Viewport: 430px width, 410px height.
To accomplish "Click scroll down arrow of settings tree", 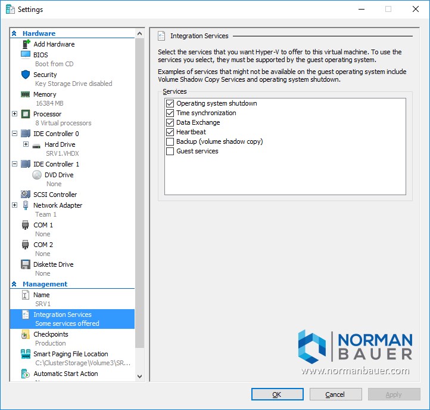I will tap(139, 376).
